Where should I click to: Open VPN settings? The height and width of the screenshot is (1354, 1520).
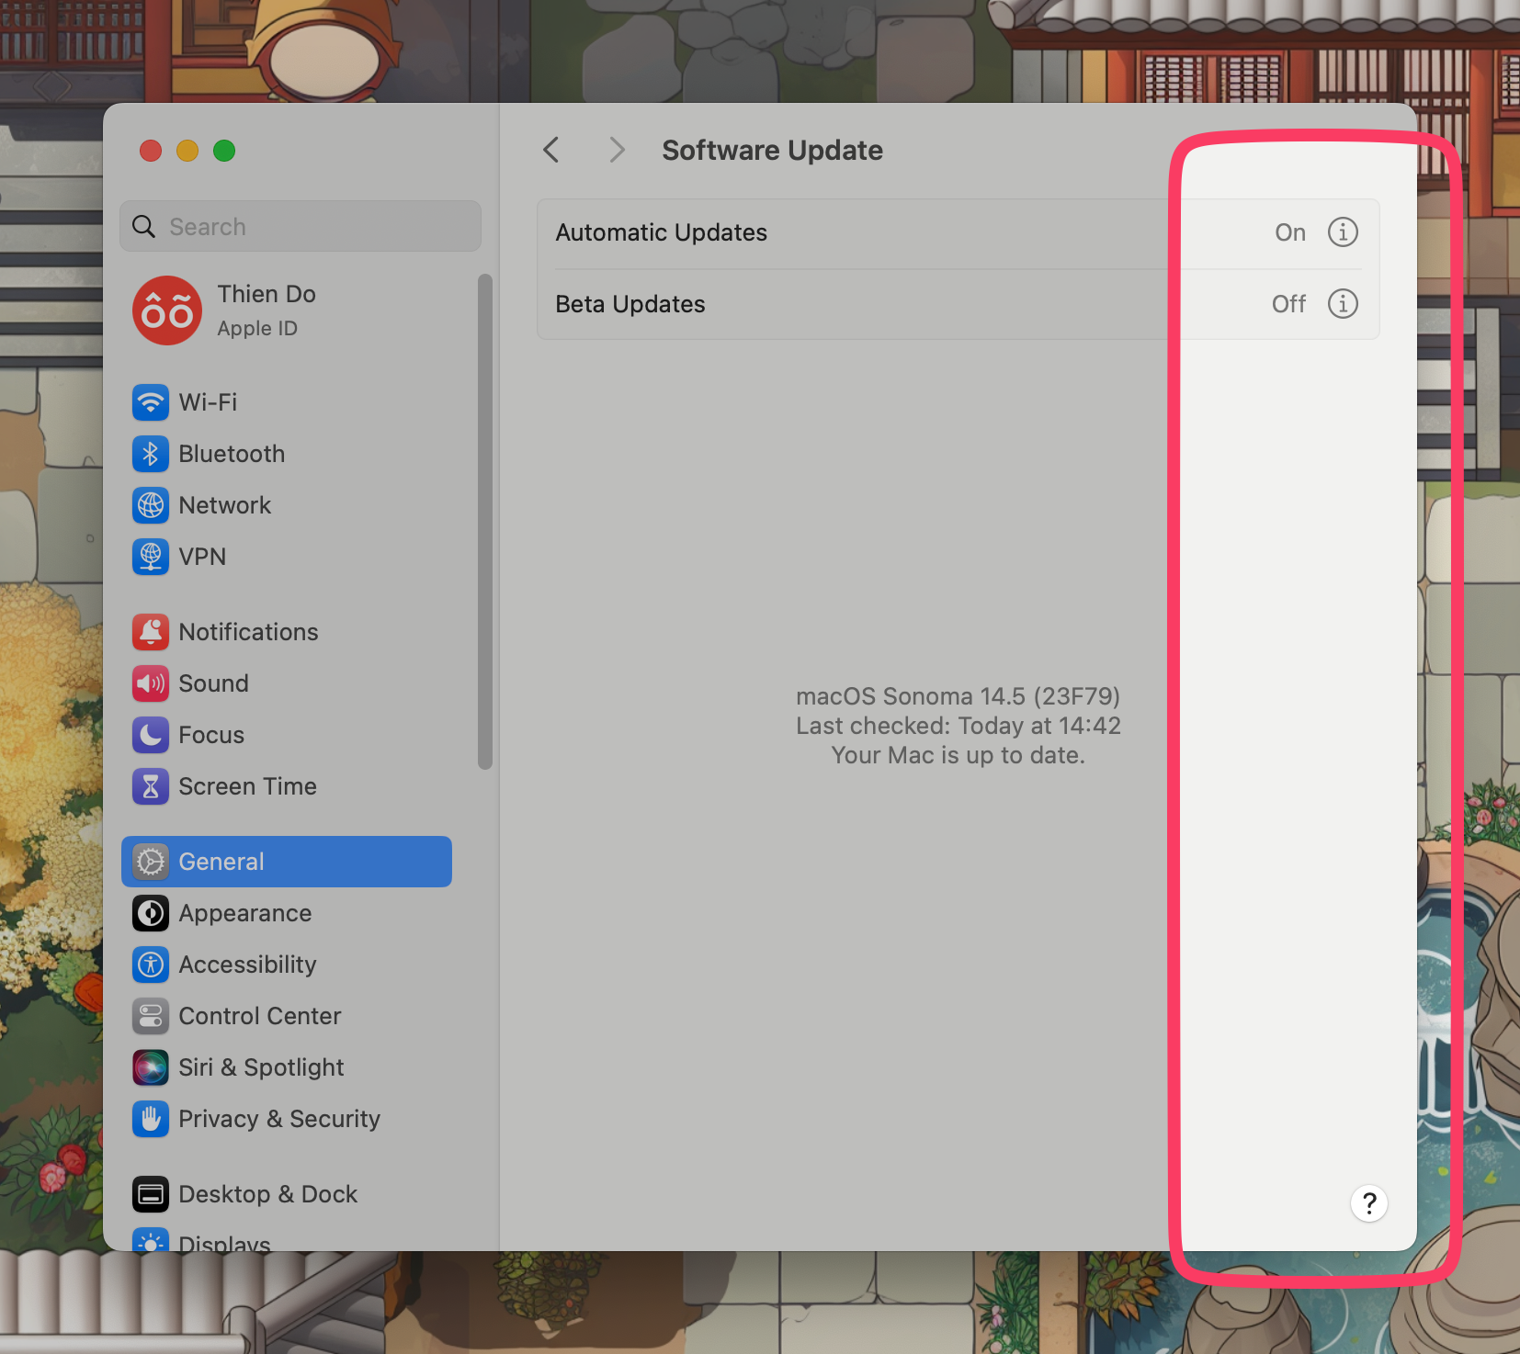click(x=287, y=557)
